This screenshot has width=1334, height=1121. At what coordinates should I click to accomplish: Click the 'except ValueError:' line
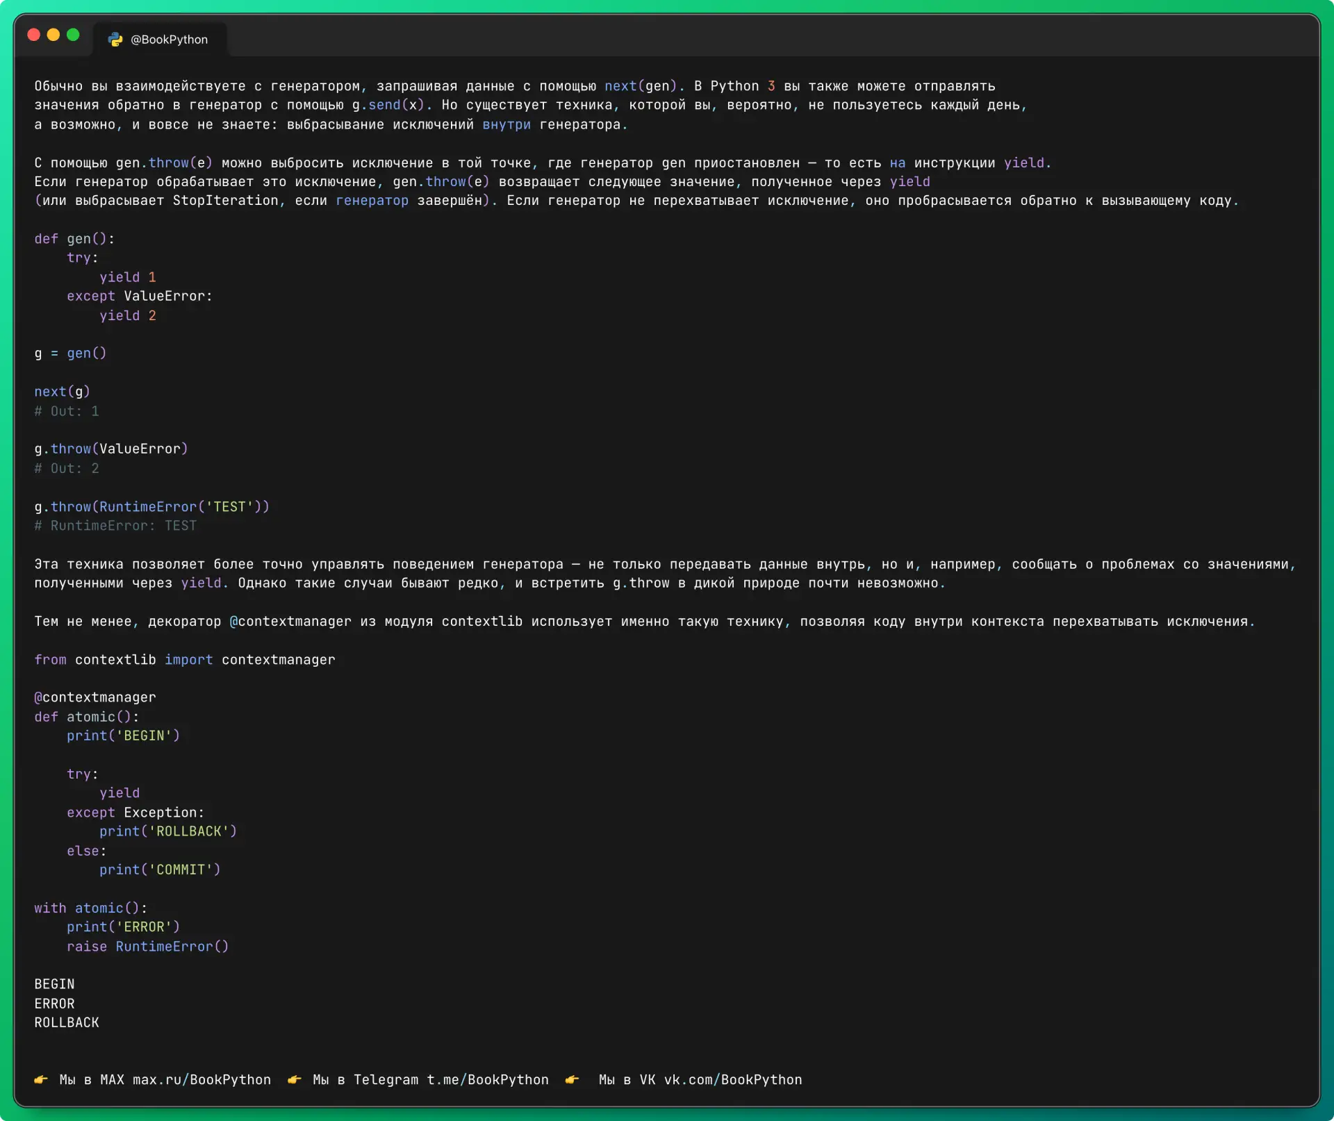[140, 296]
